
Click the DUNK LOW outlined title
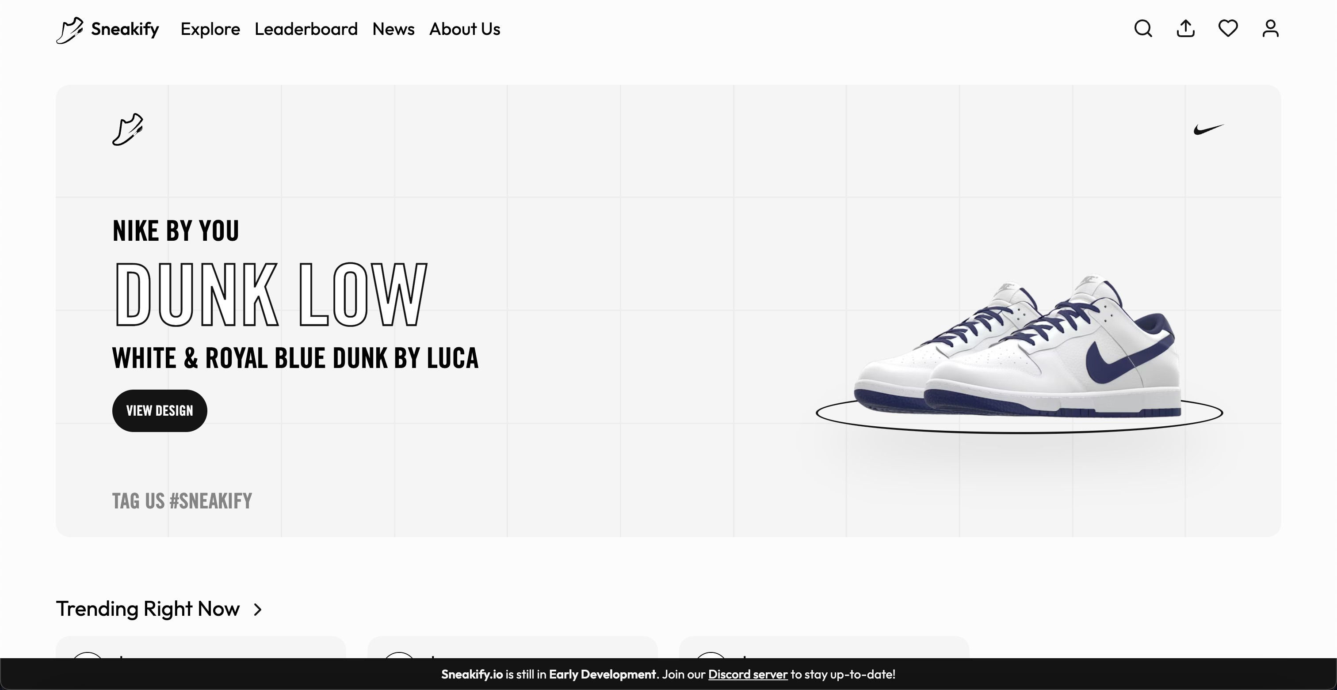[271, 295]
